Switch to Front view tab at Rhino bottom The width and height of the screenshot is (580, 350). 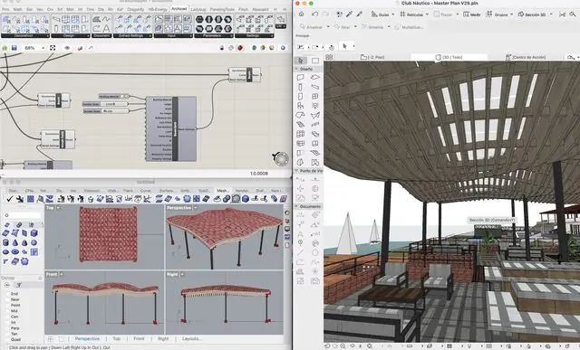139,338
